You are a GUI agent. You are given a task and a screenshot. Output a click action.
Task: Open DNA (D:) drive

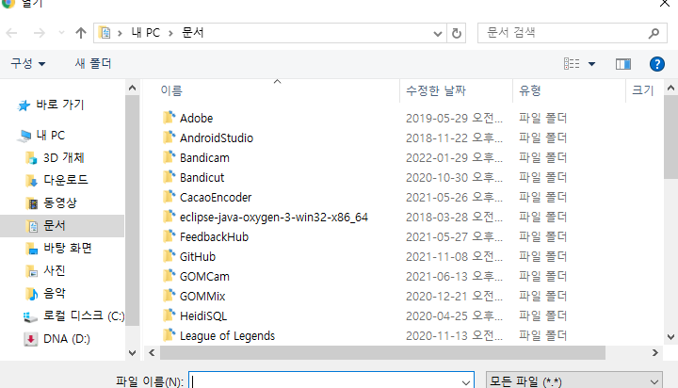[67, 339]
